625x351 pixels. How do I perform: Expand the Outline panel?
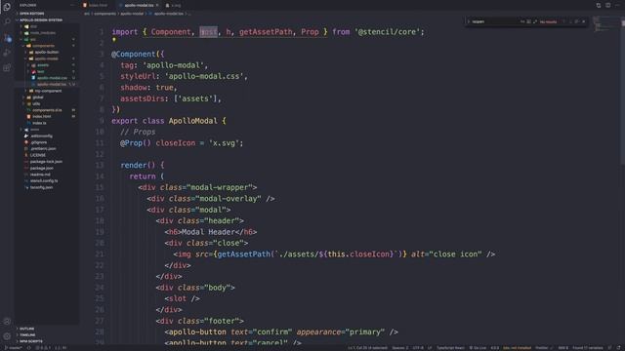coord(27,329)
